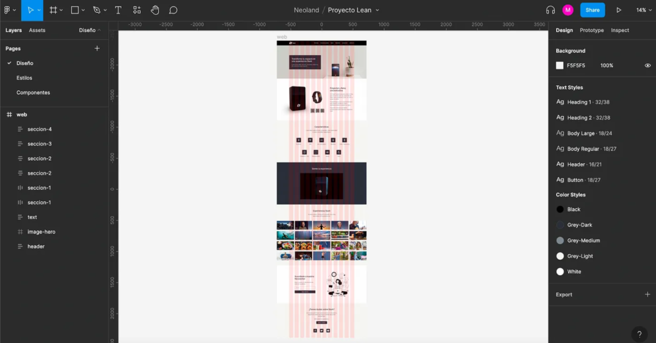Select the Text tool

pyautogui.click(x=119, y=10)
